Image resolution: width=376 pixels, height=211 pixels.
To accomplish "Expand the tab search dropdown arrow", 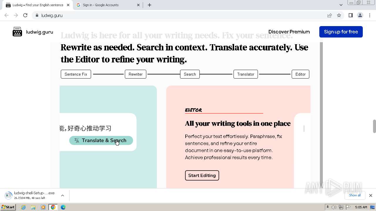I will click(x=341, y=5).
